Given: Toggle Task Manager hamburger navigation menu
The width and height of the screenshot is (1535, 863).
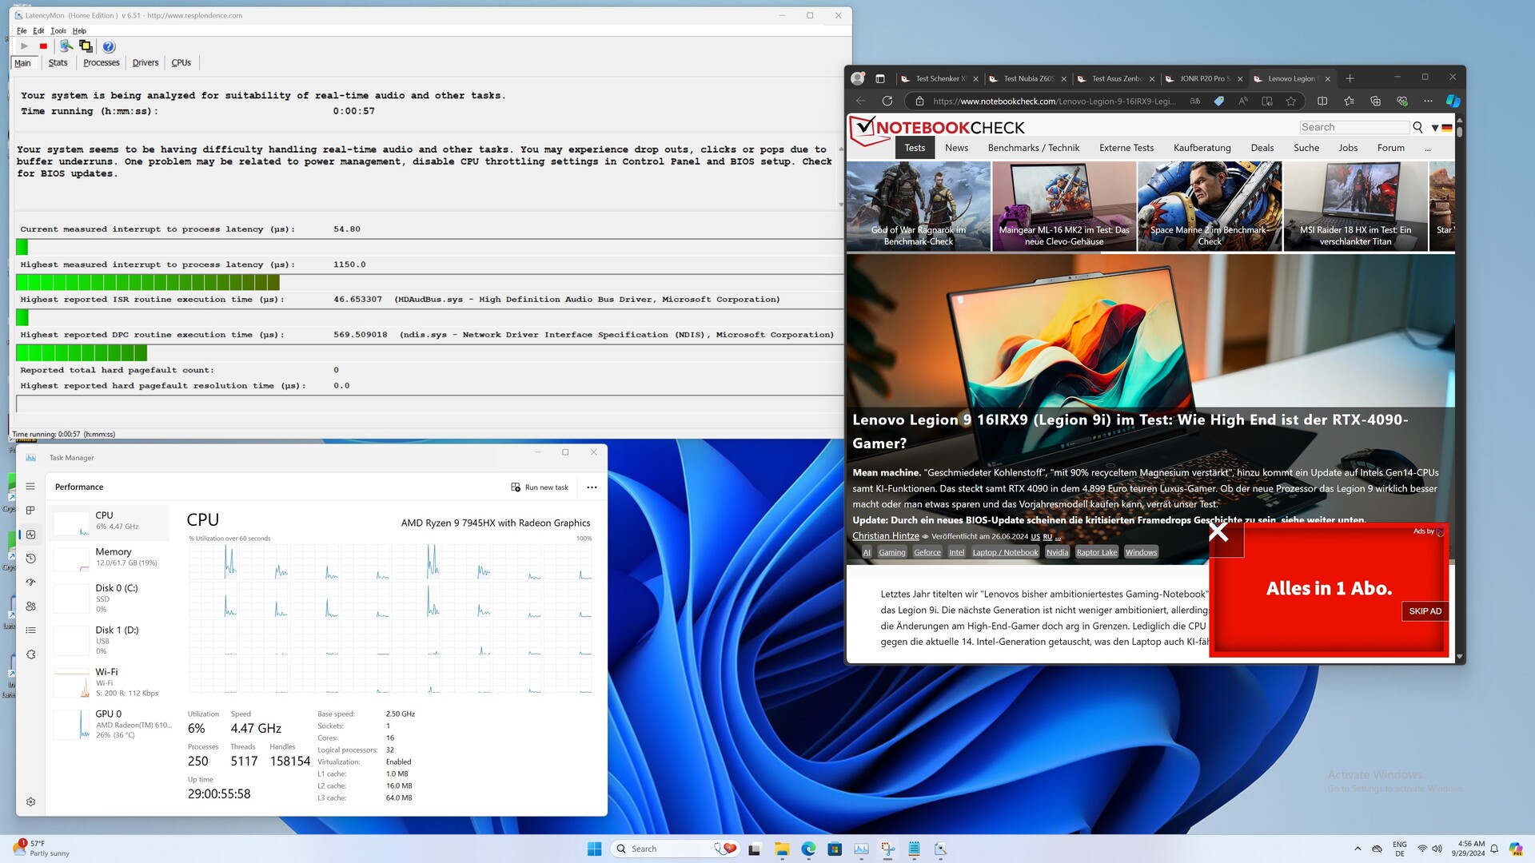Looking at the screenshot, I should tap(30, 486).
